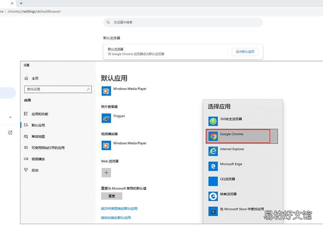The height and width of the screenshot is (228, 323).
Task: Go to 主页 home in Windows Settings
Action: [x=31, y=78]
